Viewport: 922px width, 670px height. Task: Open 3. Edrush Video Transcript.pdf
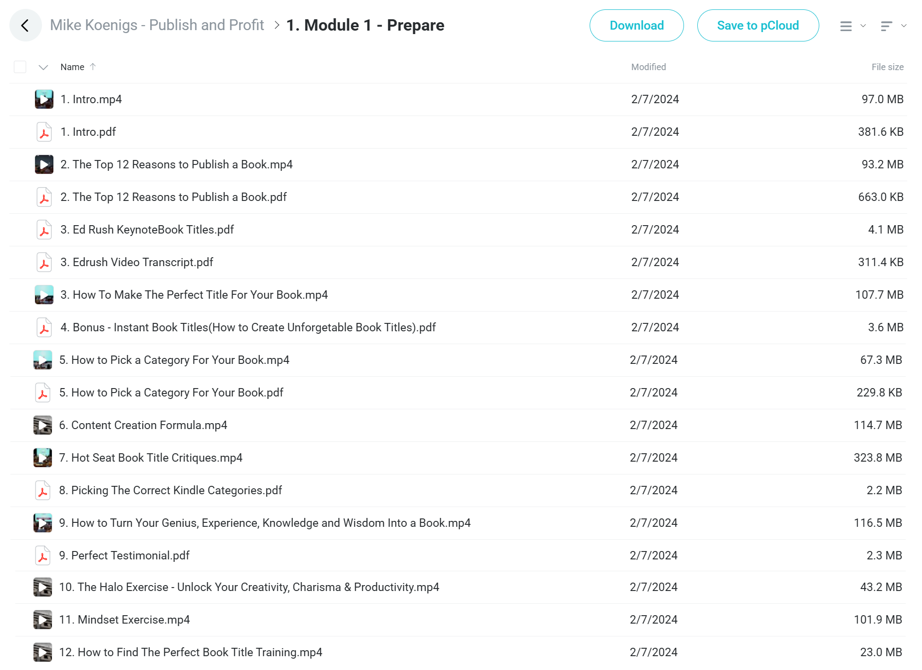(137, 262)
